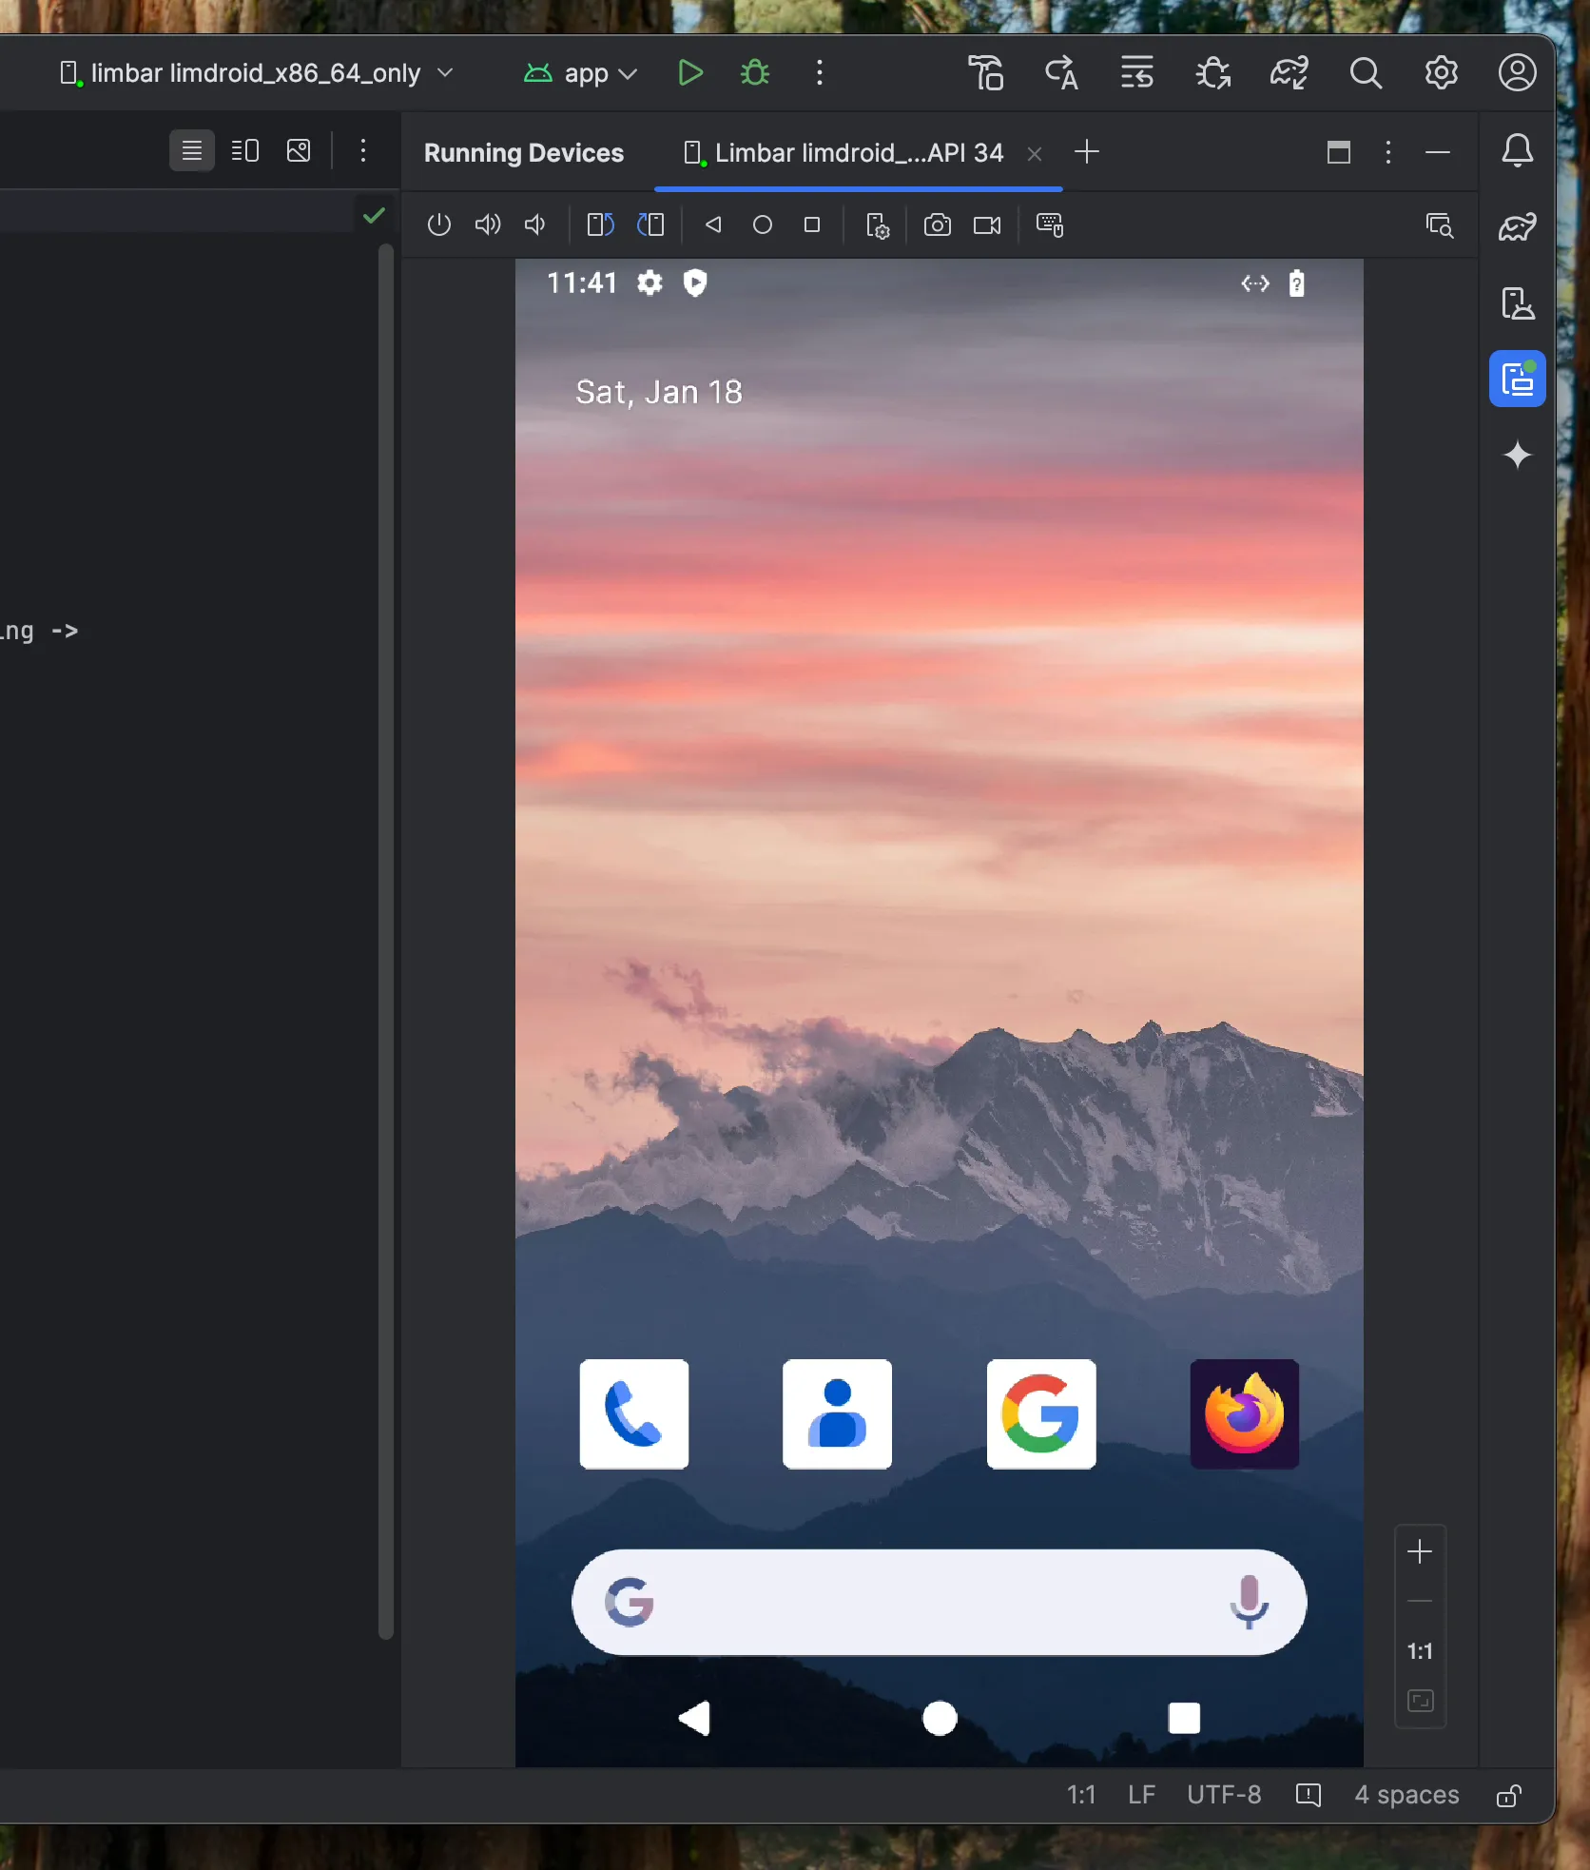Build the project using the hammer icon
Viewport: 1590px width, 1870px height.
tap(985, 73)
